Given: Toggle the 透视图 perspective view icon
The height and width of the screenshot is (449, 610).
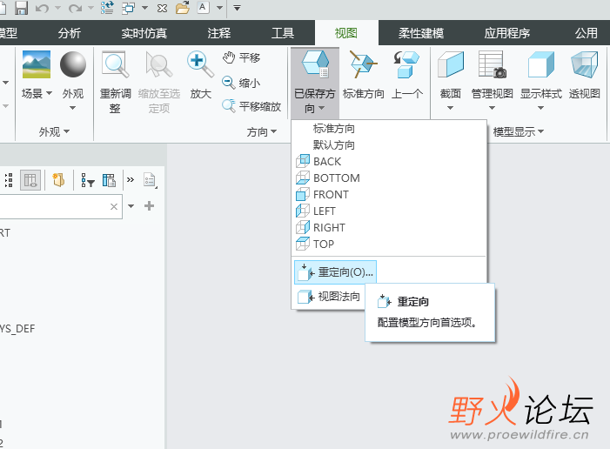Looking at the screenshot, I should [x=584, y=64].
